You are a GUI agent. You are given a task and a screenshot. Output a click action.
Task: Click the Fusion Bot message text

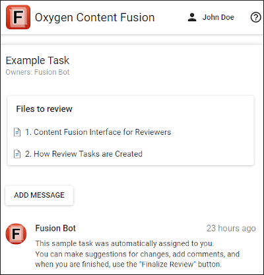(x=137, y=254)
